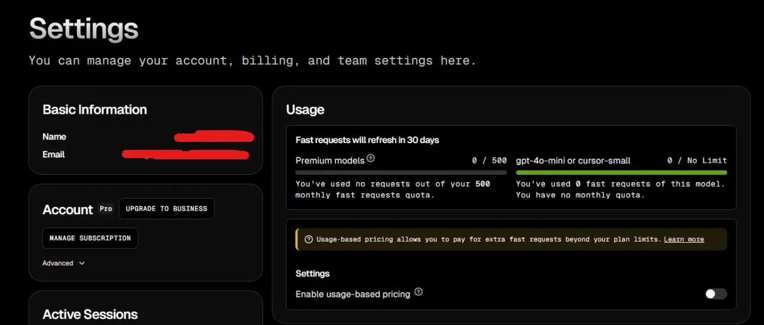Click the Account heading
This screenshot has height=325, width=764.
tap(68, 210)
